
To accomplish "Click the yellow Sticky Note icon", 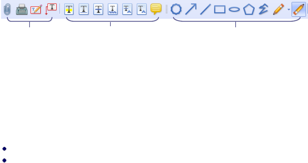I will pyautogui.click(x=156, y=9).
